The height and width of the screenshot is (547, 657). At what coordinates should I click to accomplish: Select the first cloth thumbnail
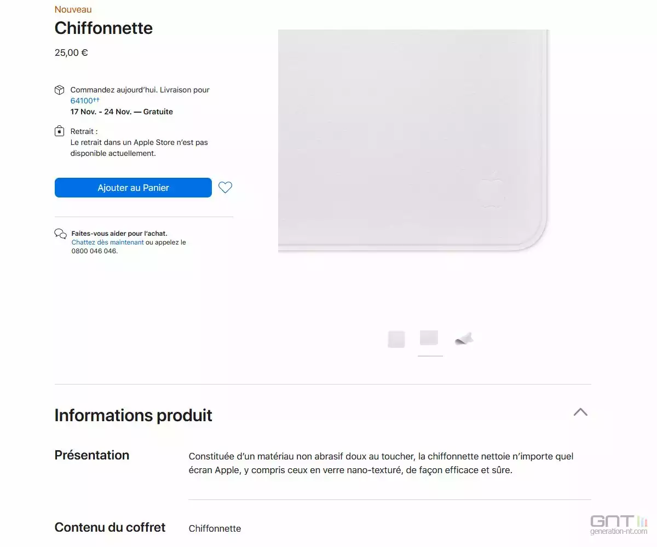(x=396, y=339)
